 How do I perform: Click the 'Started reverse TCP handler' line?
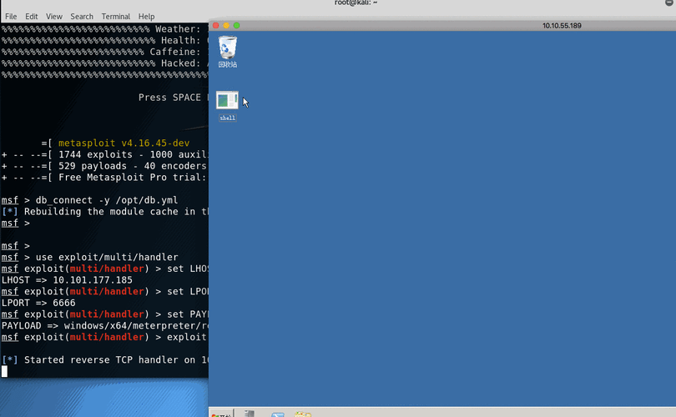tap(105, 360)
